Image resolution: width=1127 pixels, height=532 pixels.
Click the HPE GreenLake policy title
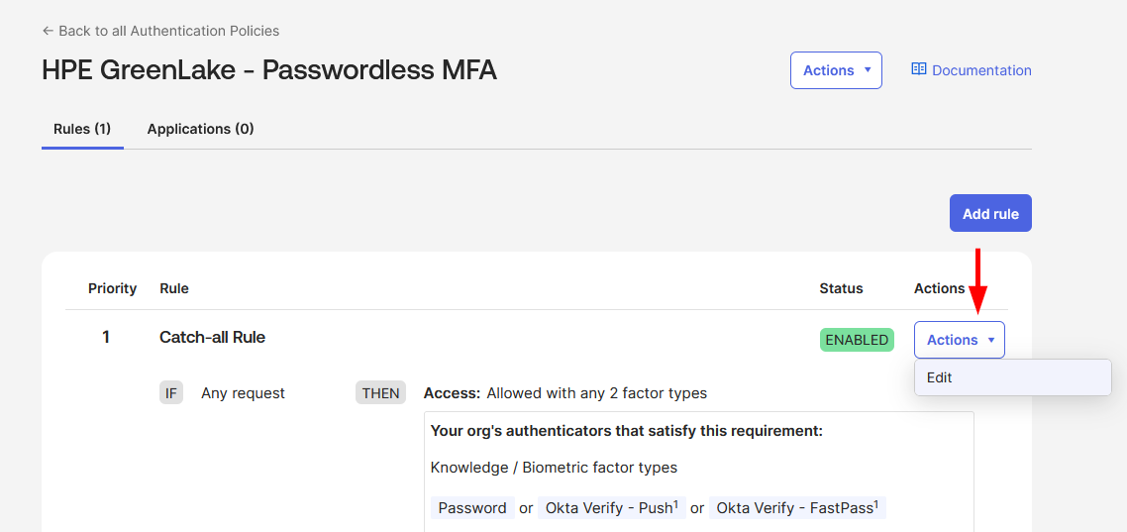269,70
